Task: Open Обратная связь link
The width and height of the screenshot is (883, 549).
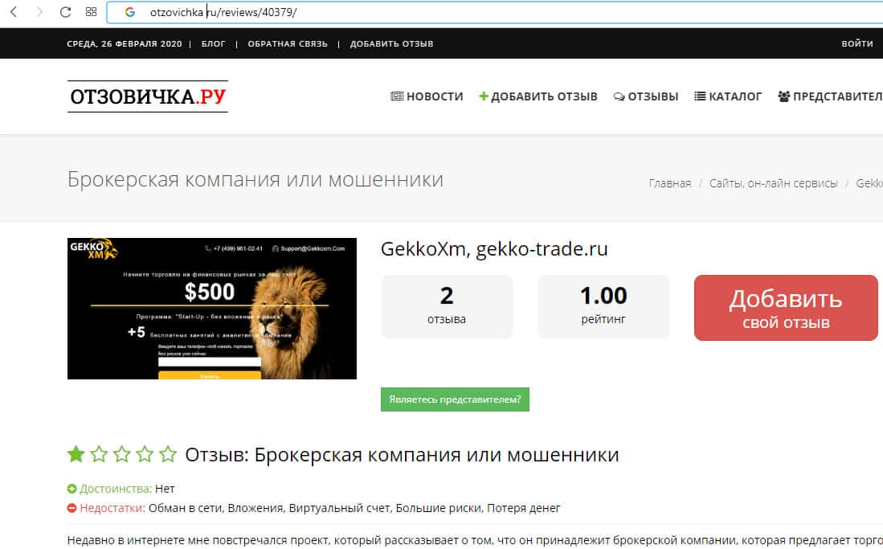Action: (x=288, y=43)
